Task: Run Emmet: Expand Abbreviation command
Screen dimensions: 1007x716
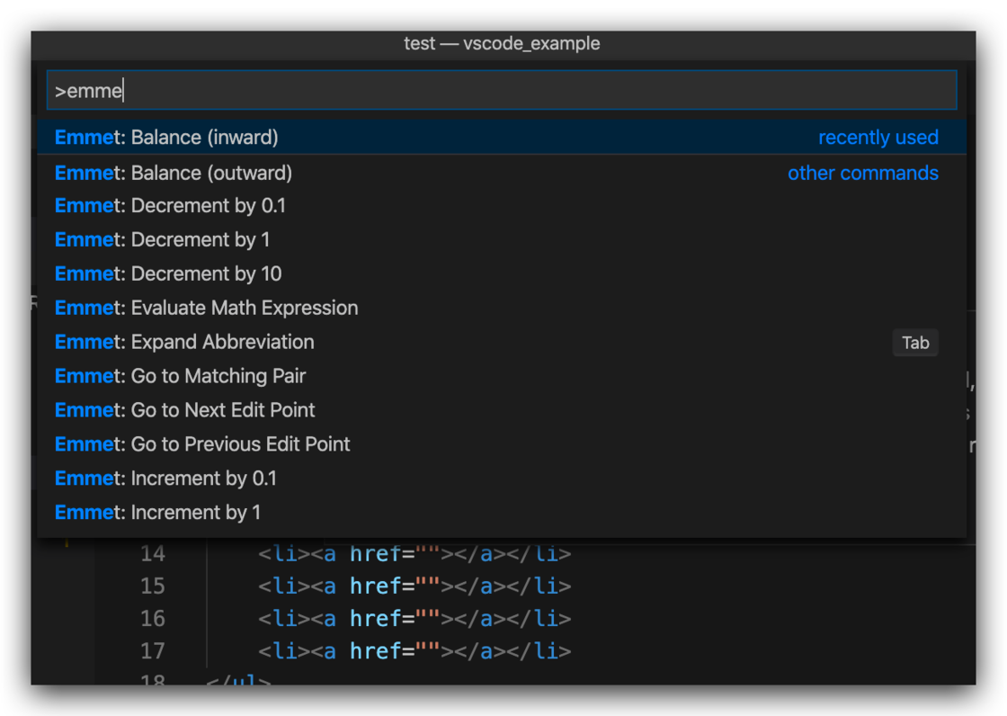Action: coord(184,343)
